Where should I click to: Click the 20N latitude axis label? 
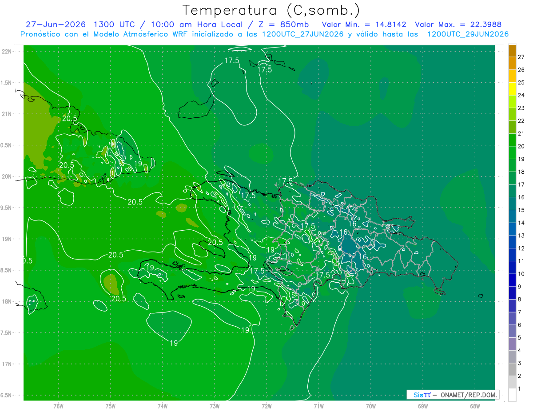[x=7, y=176]
